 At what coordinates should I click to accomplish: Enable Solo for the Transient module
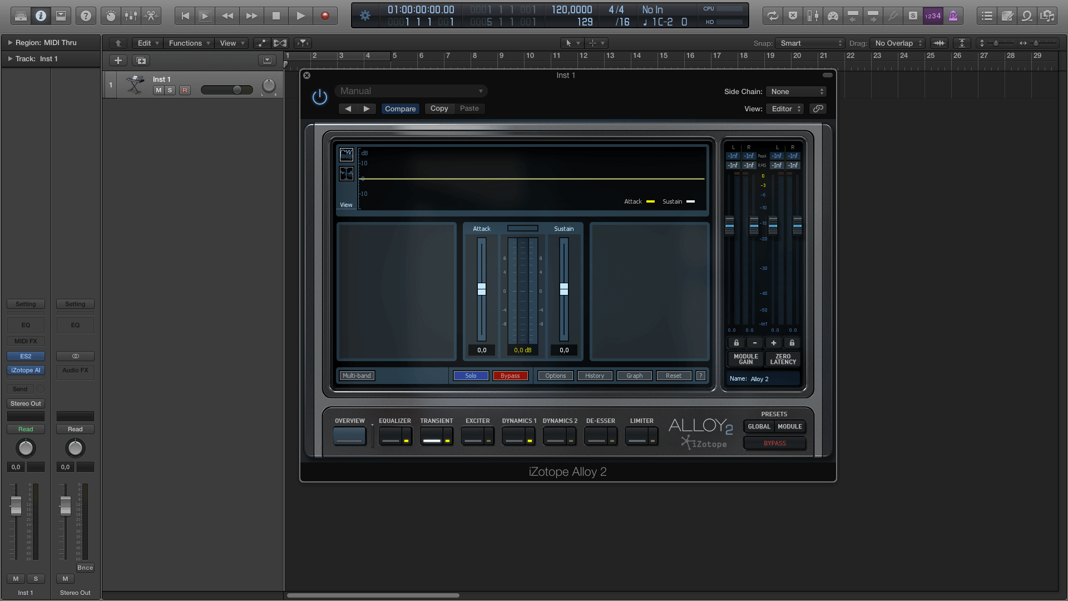pos(471,376)
